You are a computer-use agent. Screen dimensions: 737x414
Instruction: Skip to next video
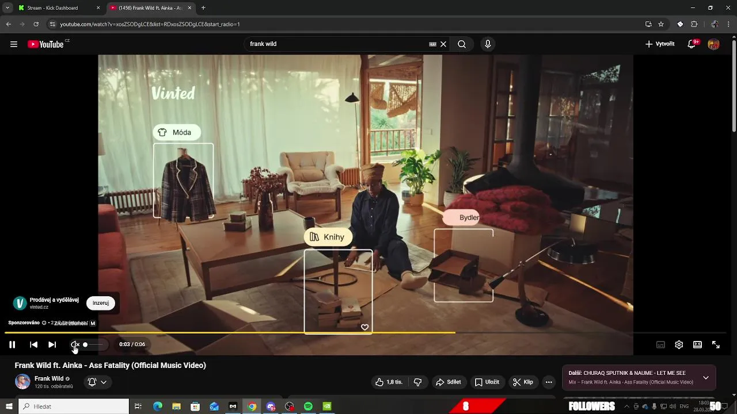(52, 344)
